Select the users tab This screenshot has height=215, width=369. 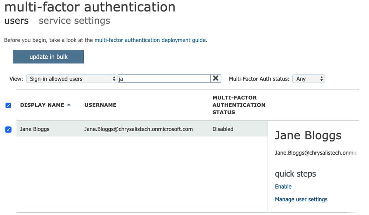16,21
